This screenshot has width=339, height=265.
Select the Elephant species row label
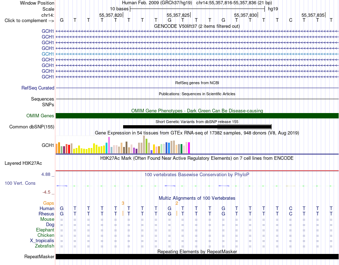[45, 230]
